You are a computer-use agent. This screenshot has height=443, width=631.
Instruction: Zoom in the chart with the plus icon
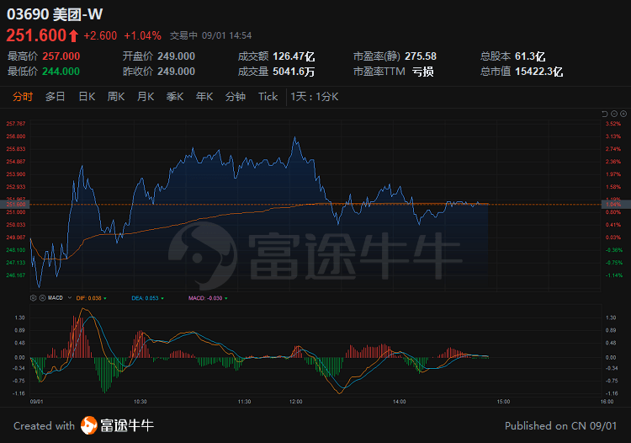tap(623, 114)
